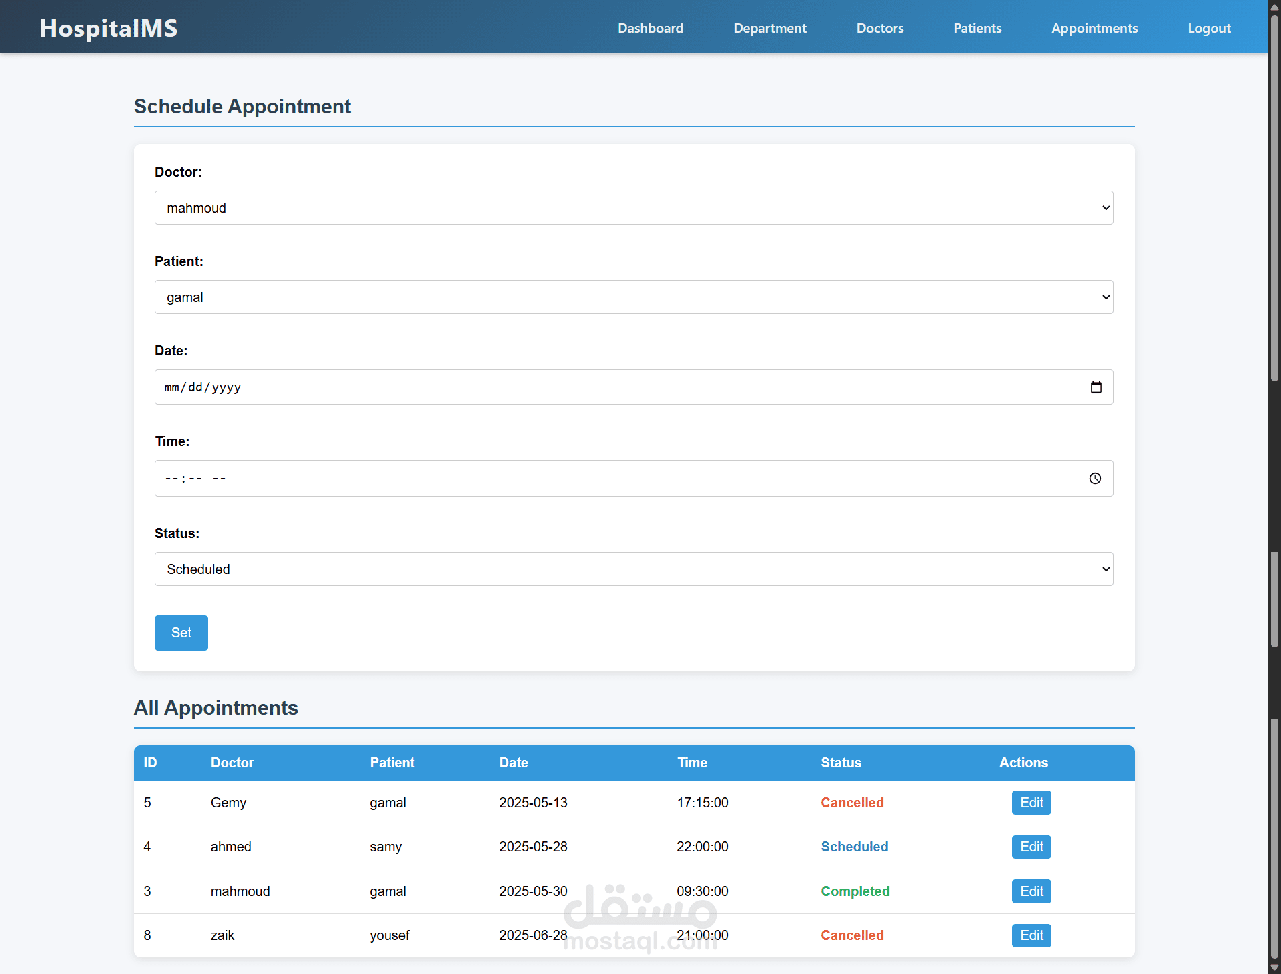The width and height of the screenshot is (1281, 974).
Task: Click the page vertical scrollbar thumb
Action: click(x=1274, y=197)
